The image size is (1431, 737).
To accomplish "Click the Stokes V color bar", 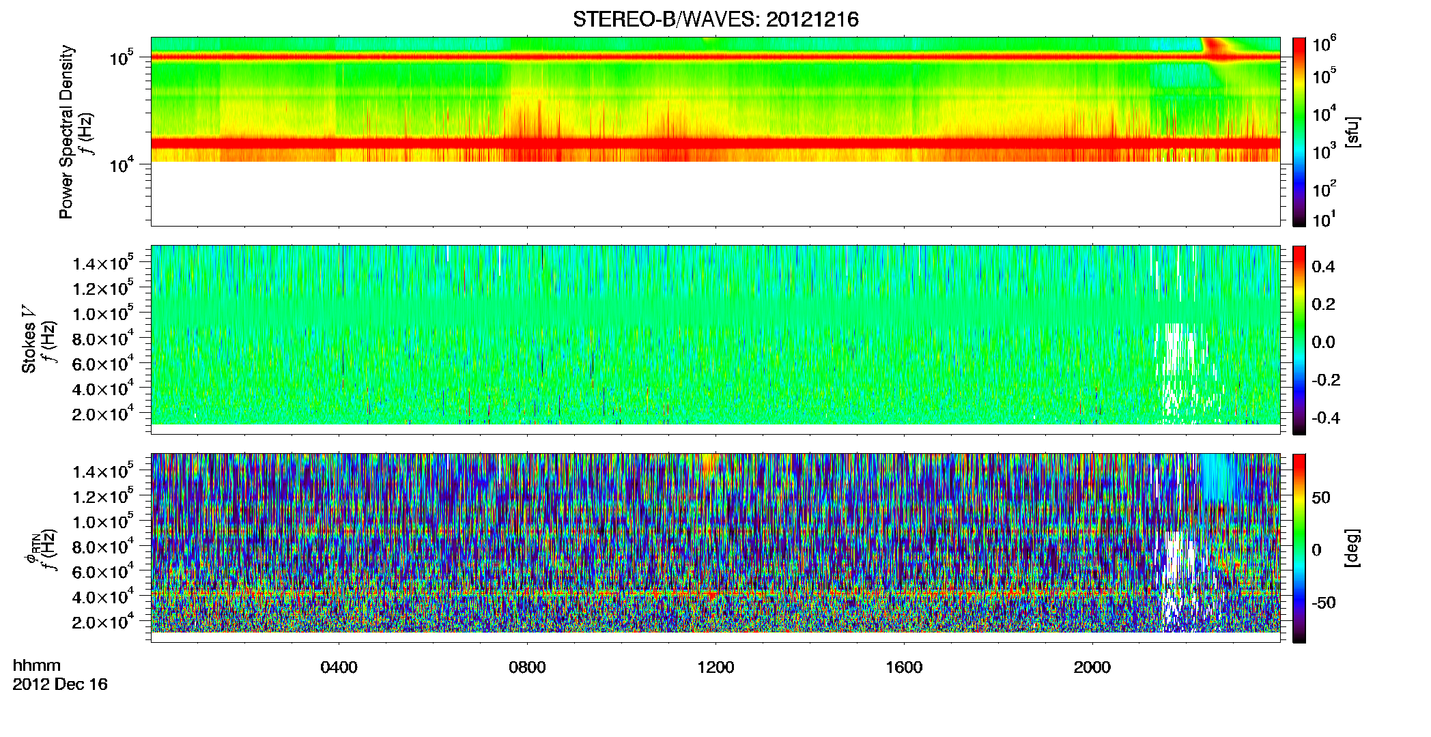I will pyautogui.click(x=1299, y=340).
